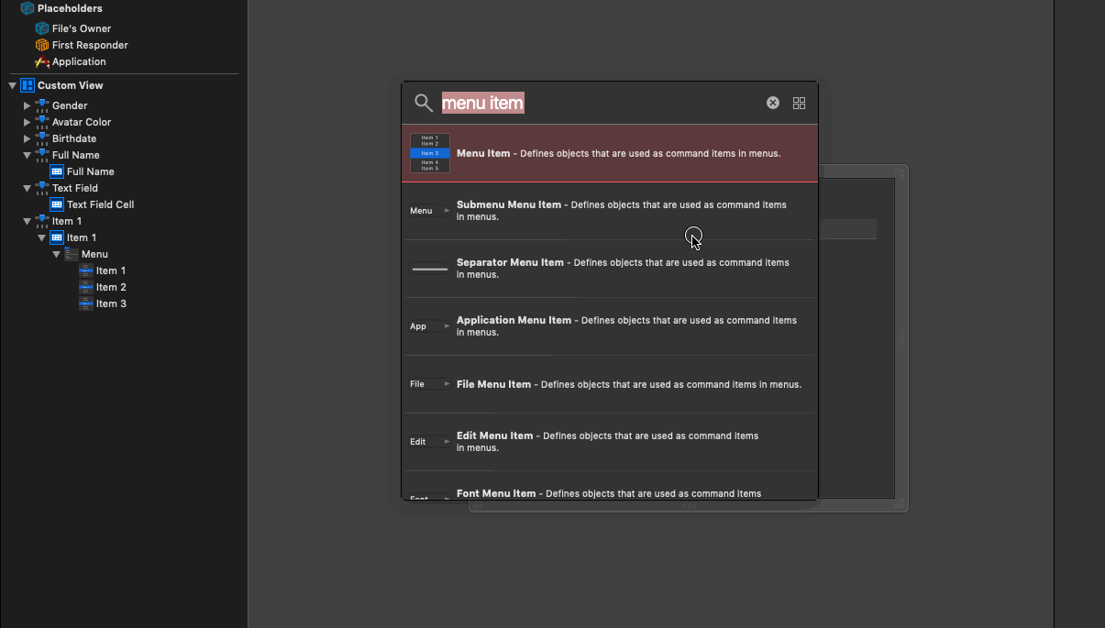The height and width of the screenshot is (628, 1105).
Task: Click the Menu icon in outline
Action: tap(72, 254)
